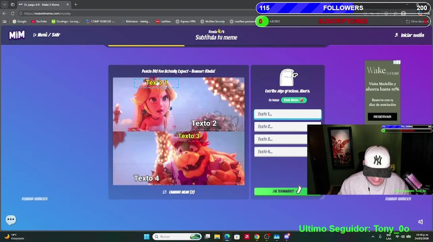Open Task View on taskbar
This screenshot has height=242, width=433.
[207, 237]
